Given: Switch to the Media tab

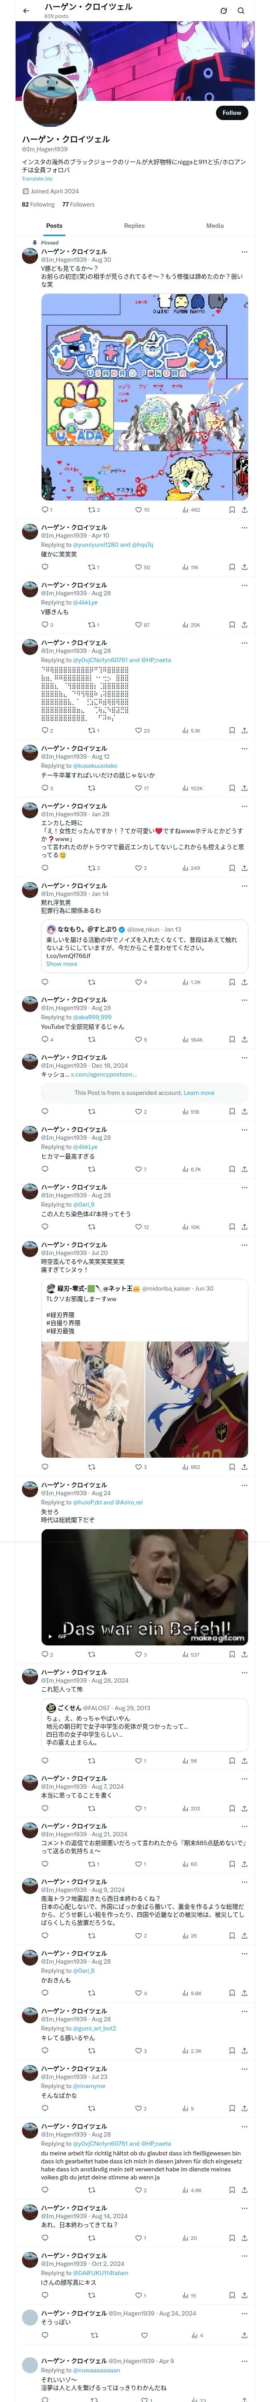Looking at the screenshot, I should pyautogui.click(x=214, y=226).
